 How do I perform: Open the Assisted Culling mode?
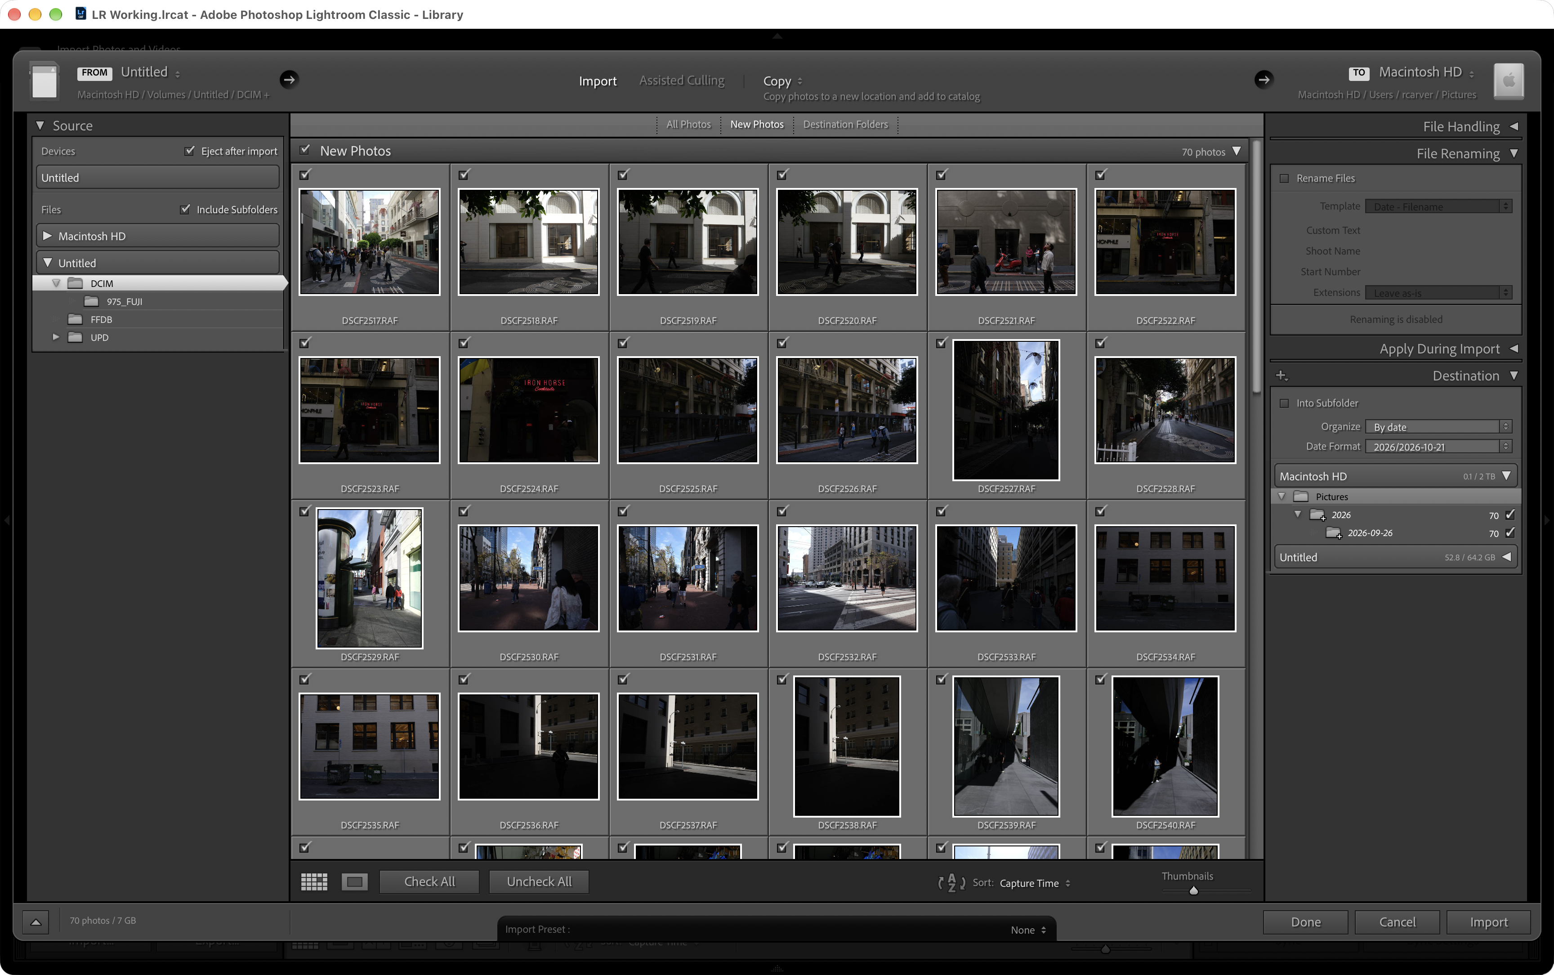(x=681, y=81)
